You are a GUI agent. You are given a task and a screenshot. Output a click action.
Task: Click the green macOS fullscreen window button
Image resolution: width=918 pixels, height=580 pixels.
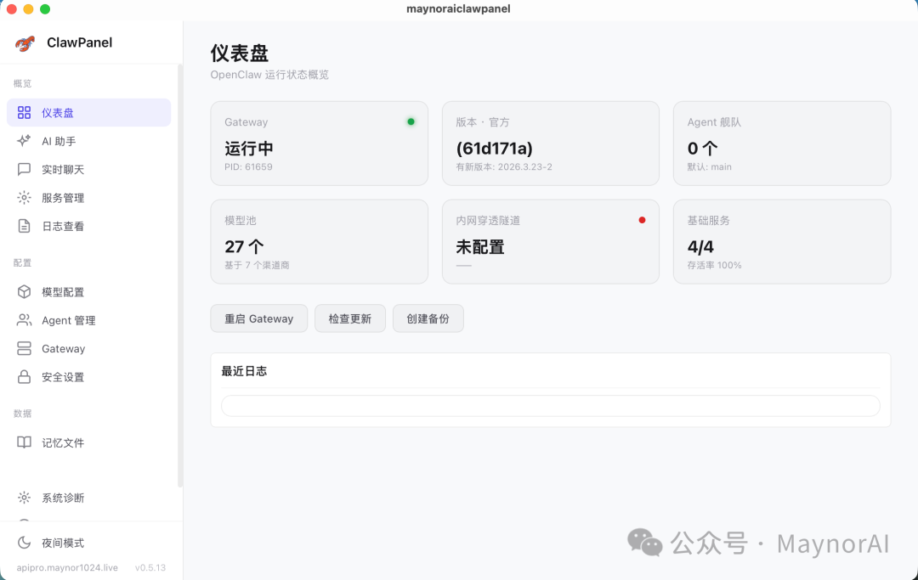point(45,8)
